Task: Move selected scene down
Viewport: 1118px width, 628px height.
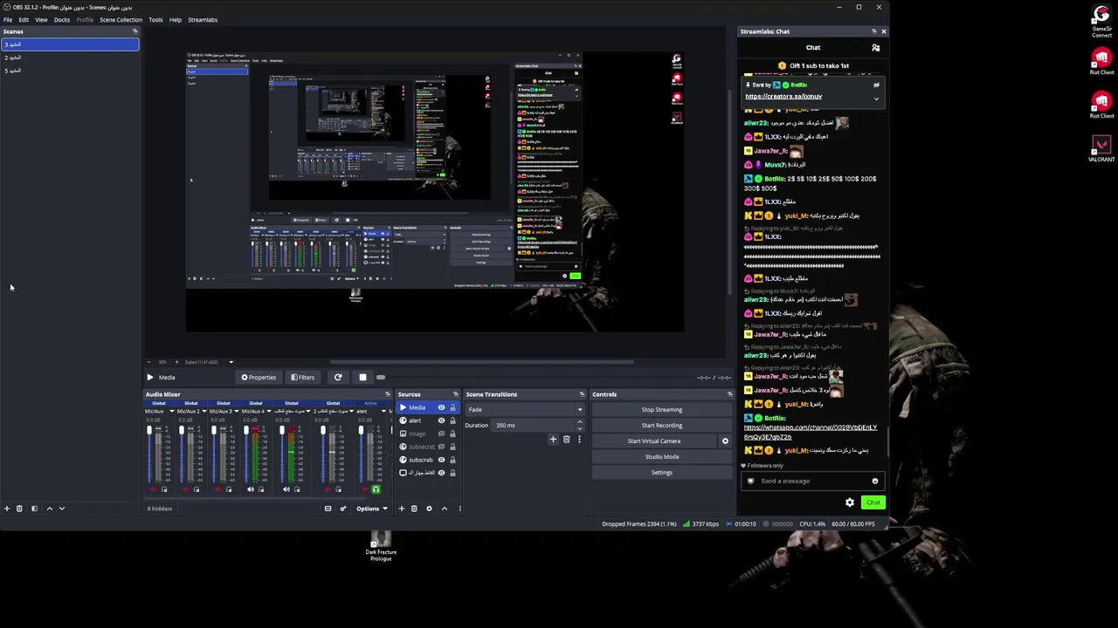Action: (x=62, y=509)
